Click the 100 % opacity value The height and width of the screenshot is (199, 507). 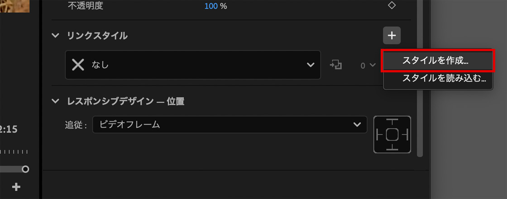[x=215, y=6]
